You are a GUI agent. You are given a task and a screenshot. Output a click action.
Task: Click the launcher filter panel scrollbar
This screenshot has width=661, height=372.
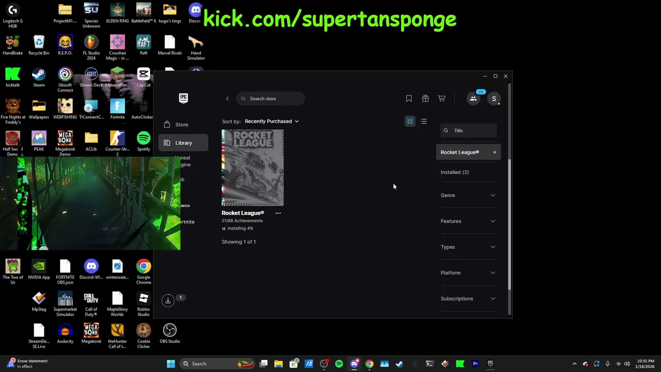point(509,225)
